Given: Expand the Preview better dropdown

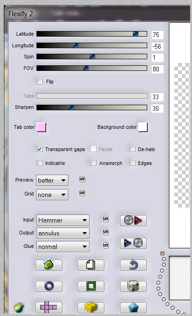Looking at the screenshot, I should point(52,180).
